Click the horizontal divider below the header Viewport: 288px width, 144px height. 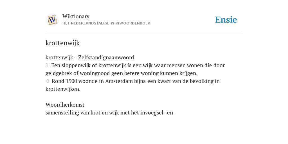(x=144, y=32)
